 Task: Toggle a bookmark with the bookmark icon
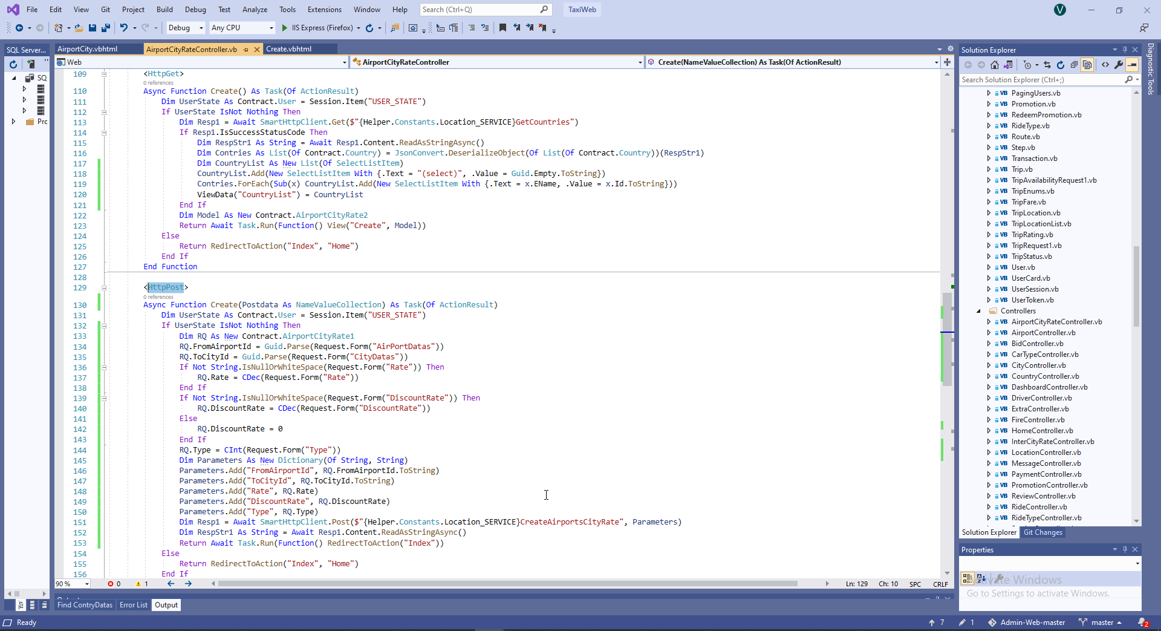(x=502, y=28)
